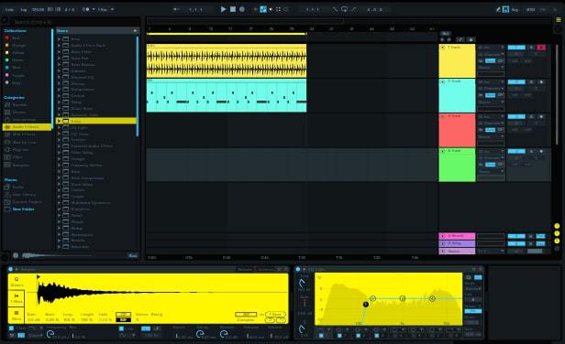The height and width of the screenshot is (344, 565).
Task: Toggle the highlighted blue automation icon in transport
Action: point(263,9)
